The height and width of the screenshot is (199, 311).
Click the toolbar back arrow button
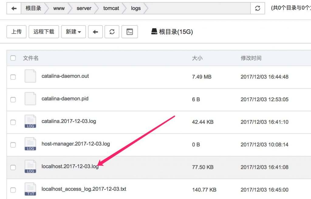pyautogui.click(x=95, y=32)
